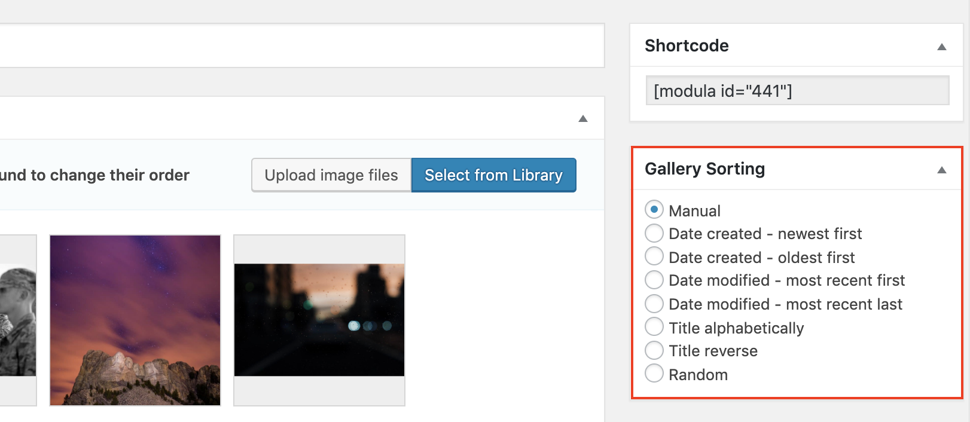
Task: Click the Gallery Sorting panel heading
Action: tap(704, 169)
